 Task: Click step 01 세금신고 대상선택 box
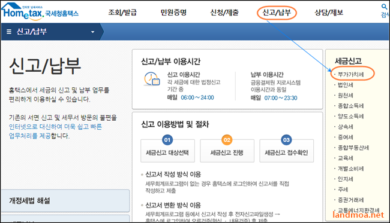pyautogui.click(x=167, y=151)
